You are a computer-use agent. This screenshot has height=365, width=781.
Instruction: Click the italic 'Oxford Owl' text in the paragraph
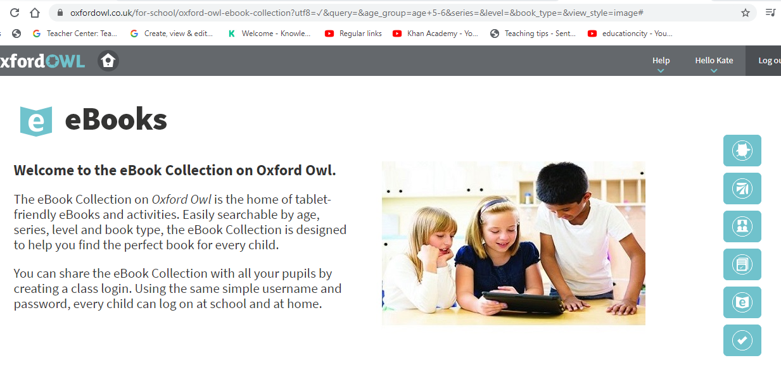[181, 200]
